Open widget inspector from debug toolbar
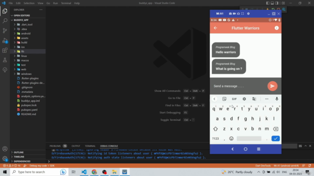 coord(284,9)
